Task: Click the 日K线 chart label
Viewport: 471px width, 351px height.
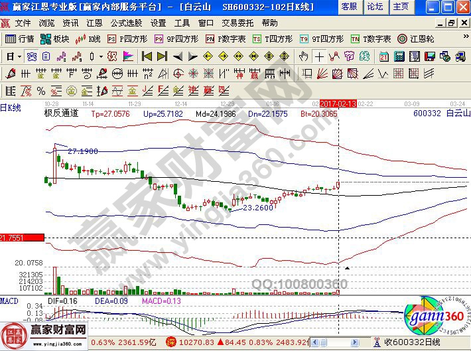Action: 11,107
